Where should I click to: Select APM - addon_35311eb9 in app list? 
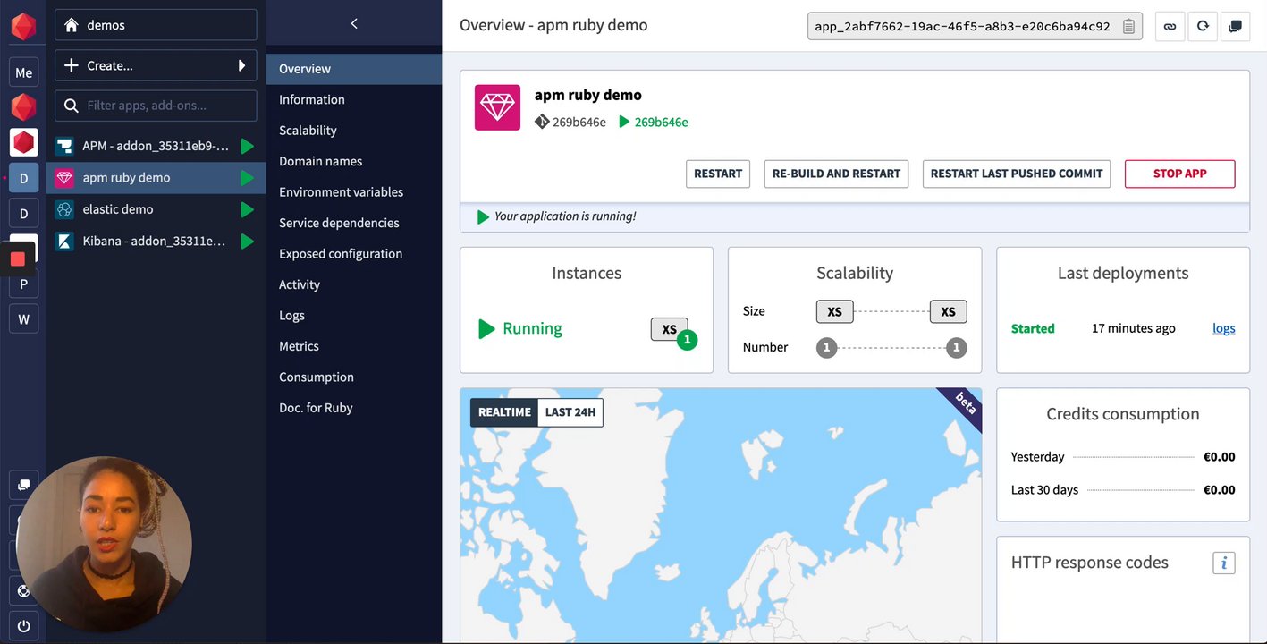(156, 147)
